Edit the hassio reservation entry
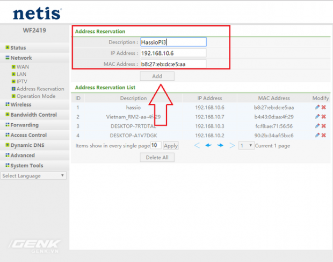333x262 pixels. [x=317, y=108]
